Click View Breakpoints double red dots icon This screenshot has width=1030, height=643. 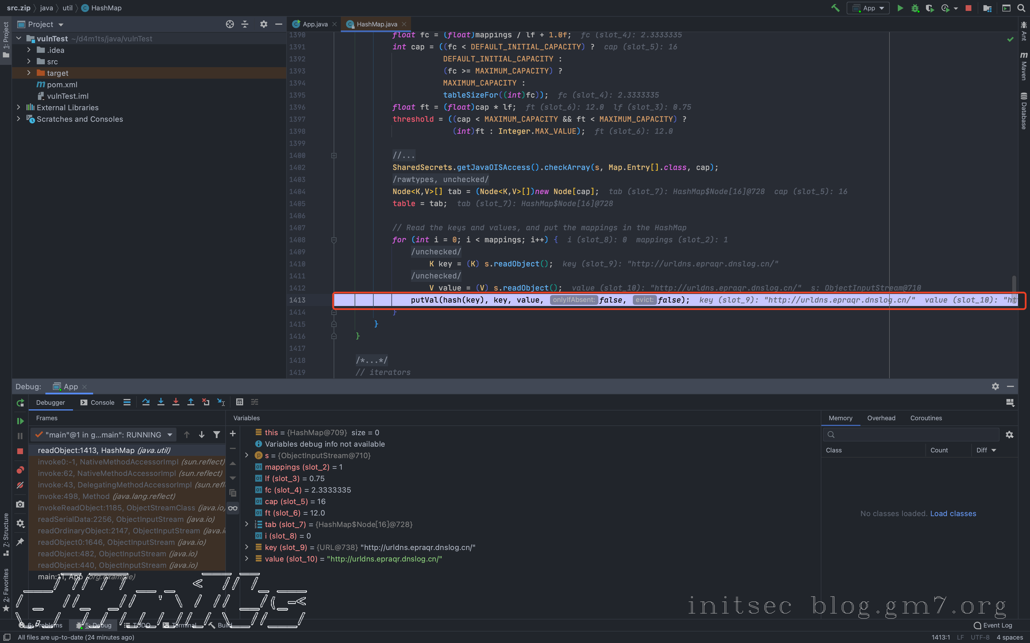pyautogui.click(x=20, y=470)
